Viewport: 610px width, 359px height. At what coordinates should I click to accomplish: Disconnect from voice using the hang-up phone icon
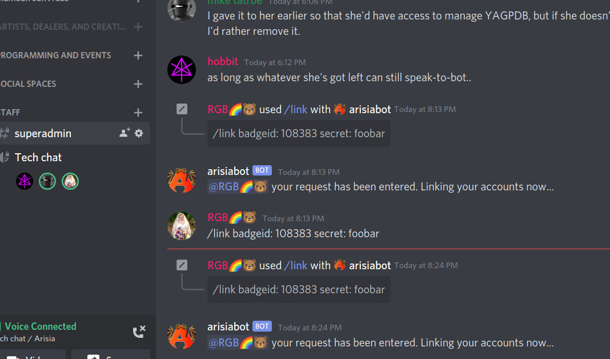pyautogui.click(x=139, y=332)
